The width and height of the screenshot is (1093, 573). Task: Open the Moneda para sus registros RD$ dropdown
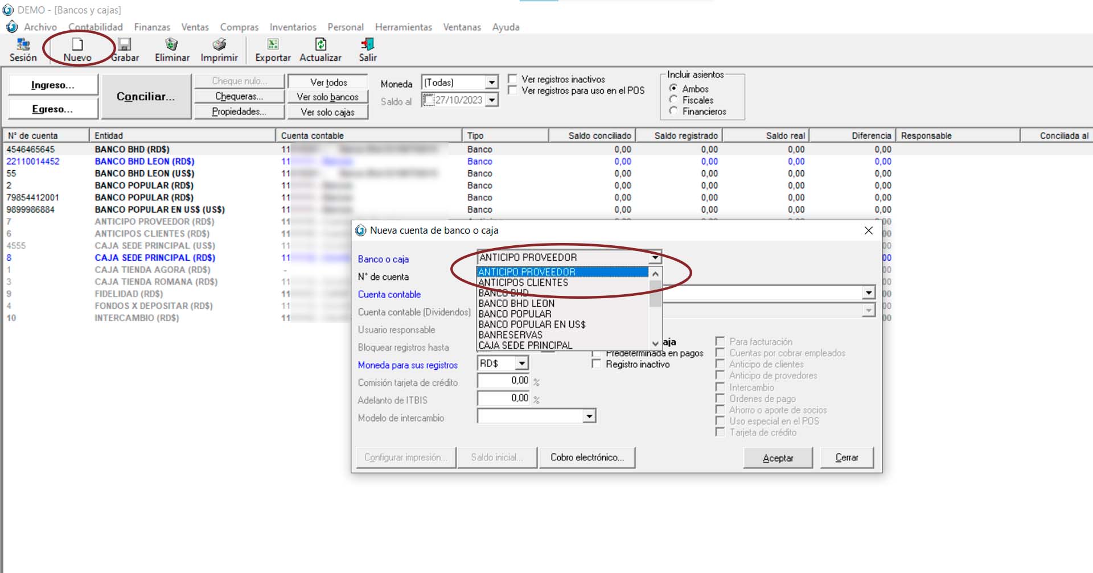tap(522, 363)
